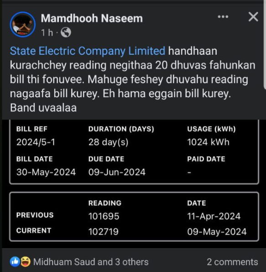Open State Electric Company Limited page link
This screenshot has width=266, height=272.
point(88,51)
